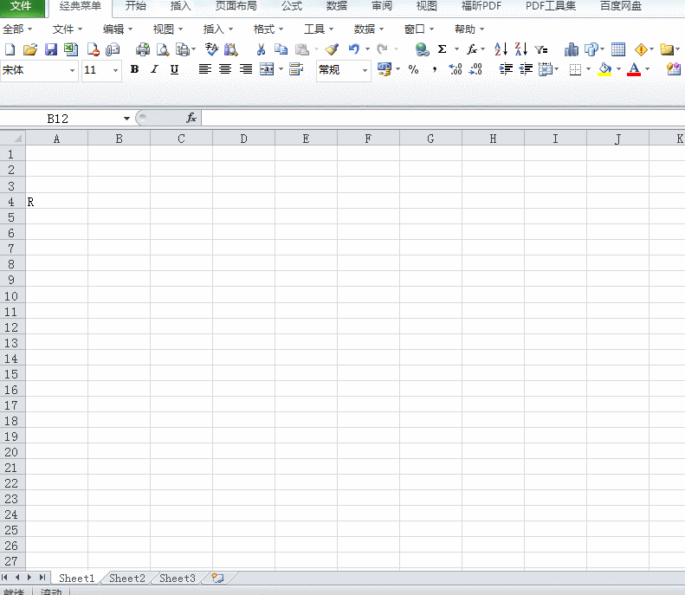
Task: Select row 12 header
Action: coord(12,327)
